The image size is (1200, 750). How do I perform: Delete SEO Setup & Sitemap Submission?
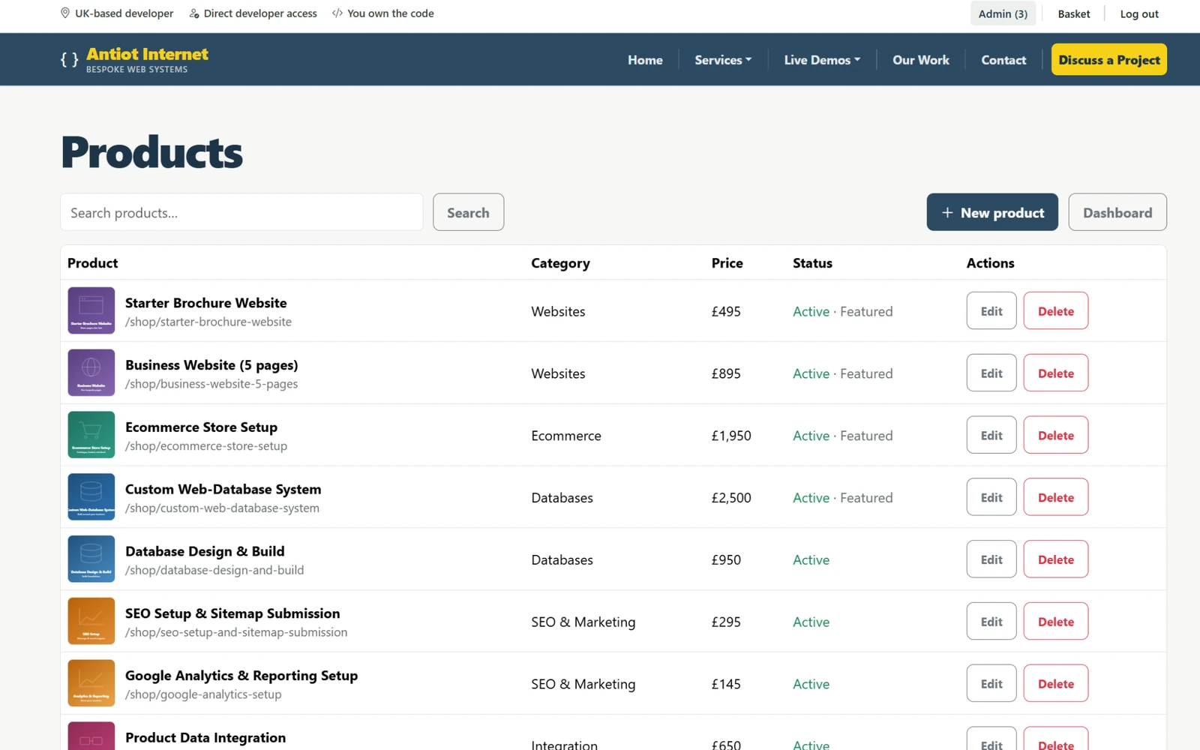[1056, 622]
